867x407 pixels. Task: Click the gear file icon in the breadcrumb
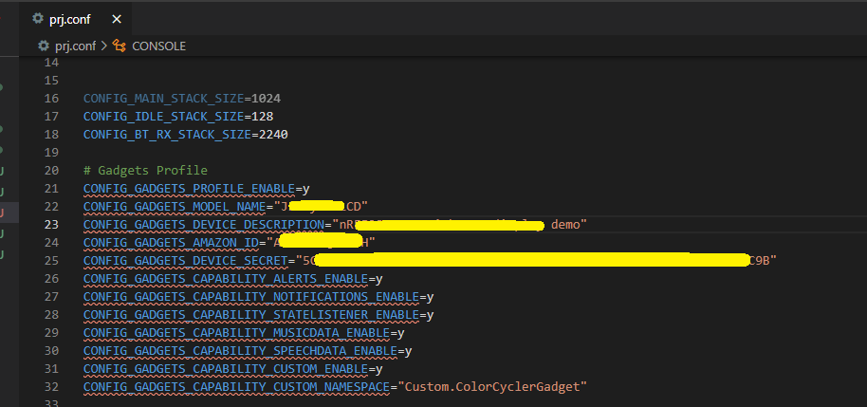[x=43, y=46]
